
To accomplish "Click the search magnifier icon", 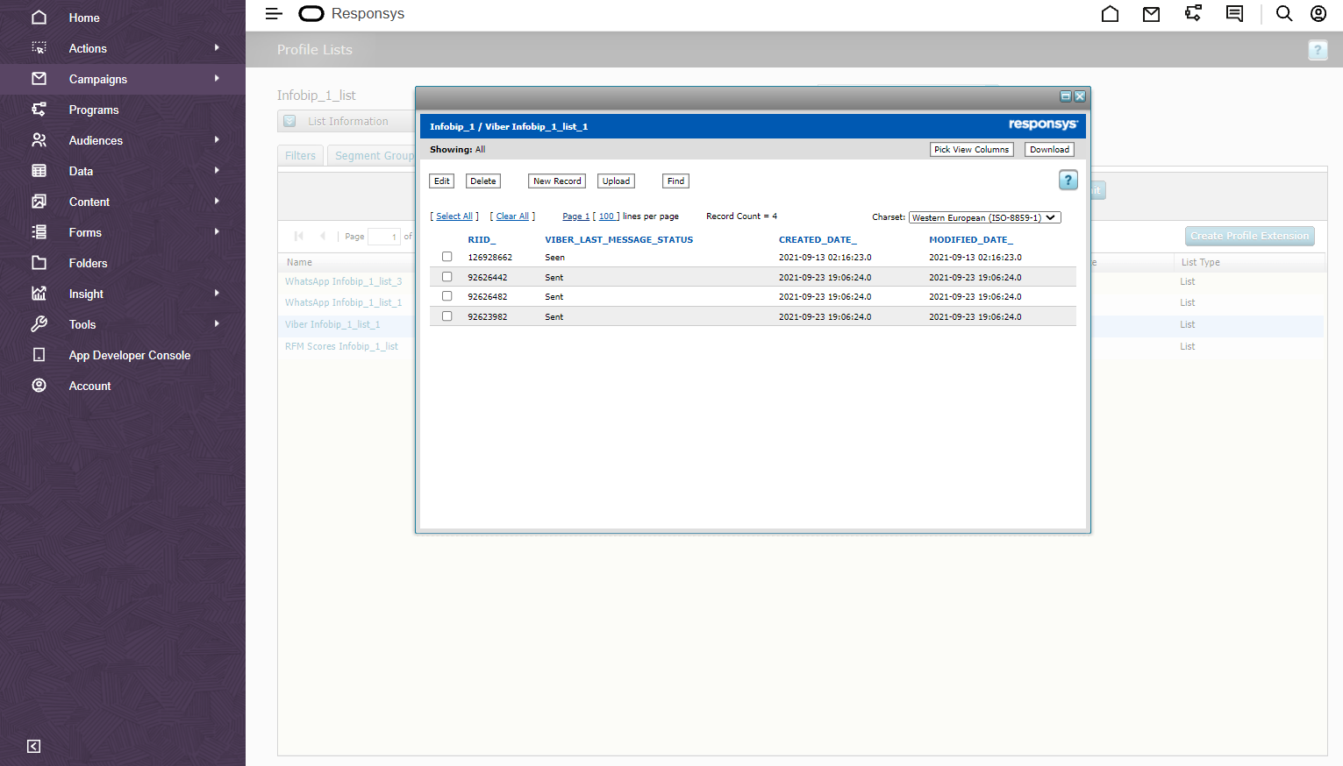I will pyautogui.click(x=1283, y=14).
